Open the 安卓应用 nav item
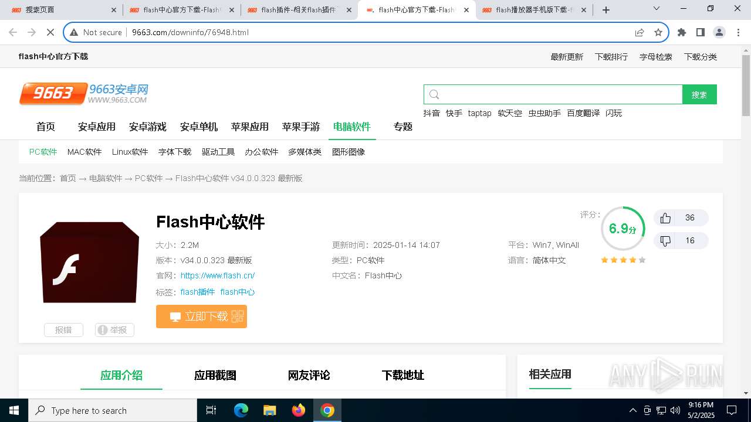751x422 pixels. coord(97,127)
